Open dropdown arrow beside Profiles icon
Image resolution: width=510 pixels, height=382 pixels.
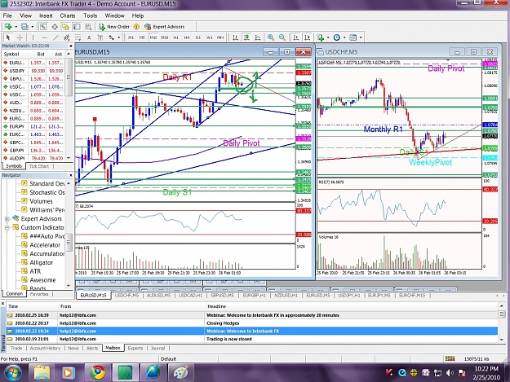pyautogui.click(x=32, y=27)
